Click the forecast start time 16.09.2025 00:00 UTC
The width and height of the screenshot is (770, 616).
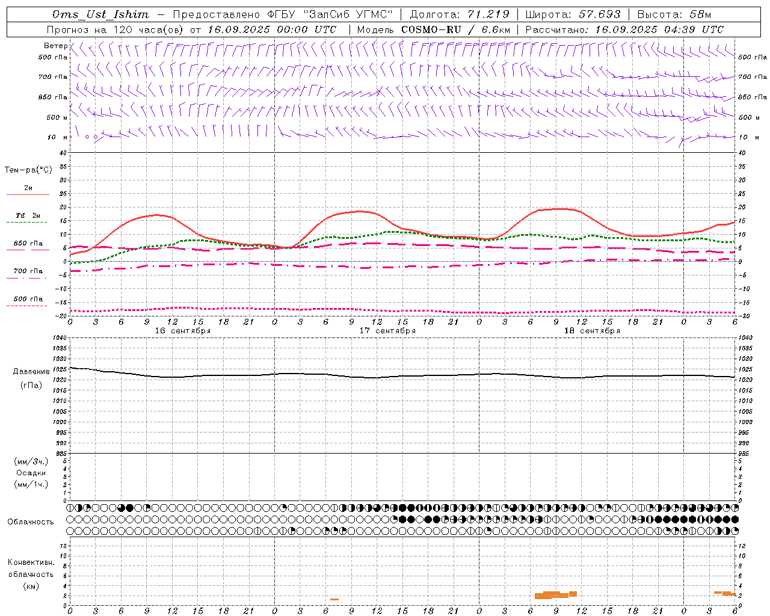272,29
